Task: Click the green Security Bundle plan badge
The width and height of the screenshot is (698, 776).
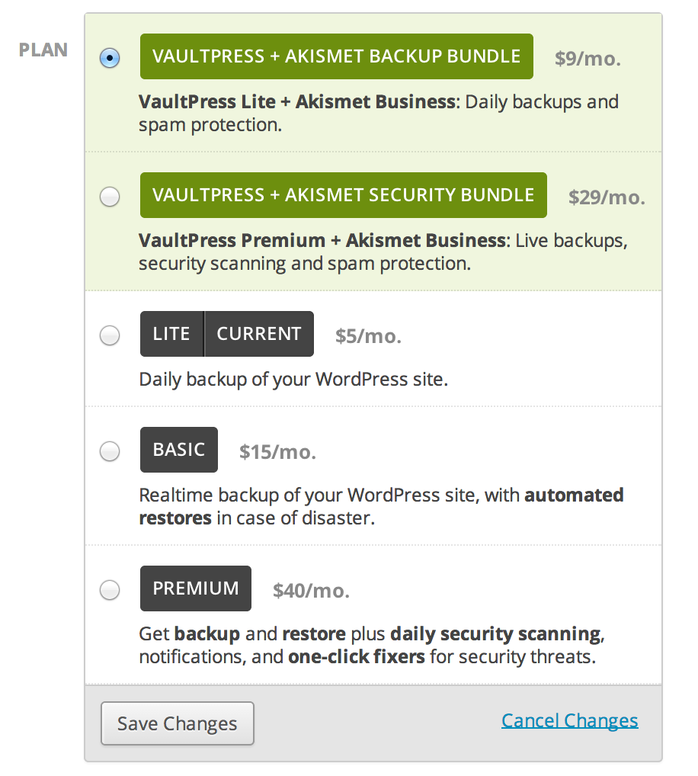Action: (x=343, y=195)
